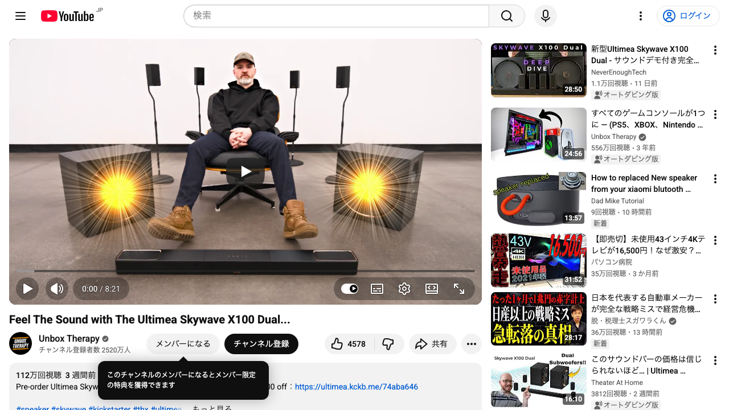
Task: Click NeverEnoughTech channel name
Action: click(619, 72)
